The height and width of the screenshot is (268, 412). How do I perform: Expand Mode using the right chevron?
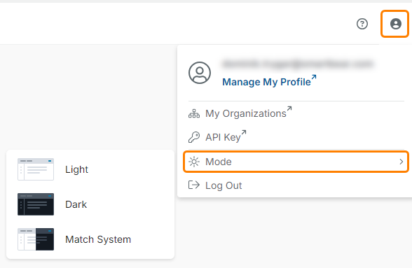point(401,162)
